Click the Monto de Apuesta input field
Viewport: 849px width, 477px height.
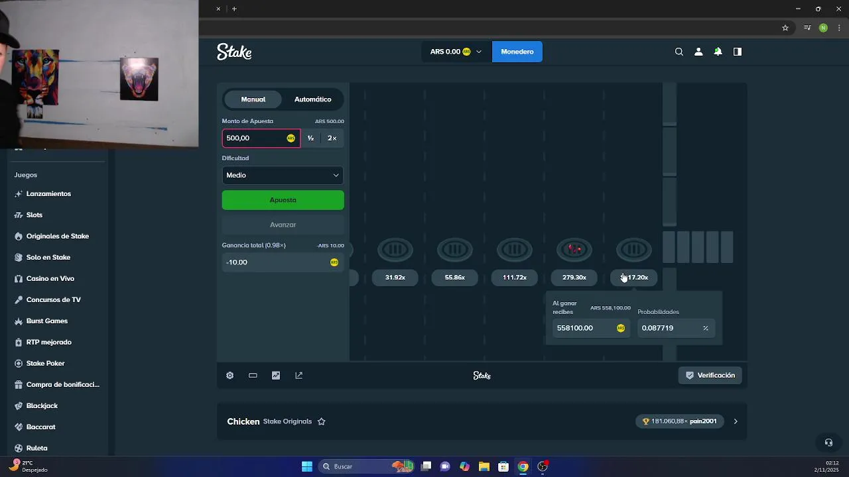point(261,138)
